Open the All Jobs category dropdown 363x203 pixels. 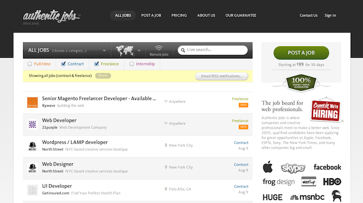[67, 50]
